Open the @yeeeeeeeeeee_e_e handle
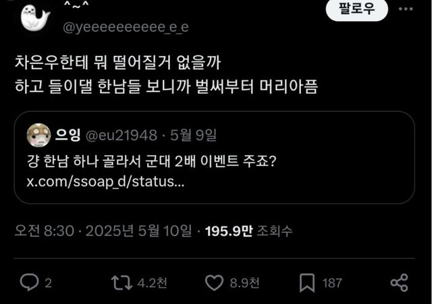432x304 pixels. 126,27
